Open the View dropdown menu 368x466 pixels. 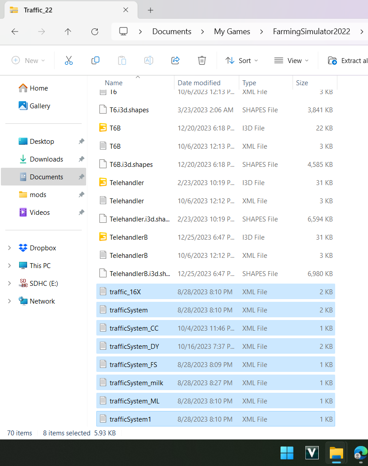pyautogui.click(x=291, y=61)
